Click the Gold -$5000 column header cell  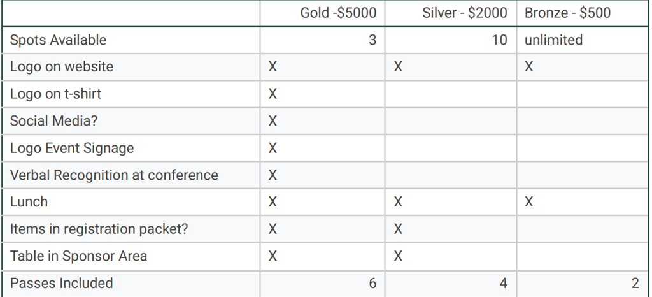(x=338, y=13)
